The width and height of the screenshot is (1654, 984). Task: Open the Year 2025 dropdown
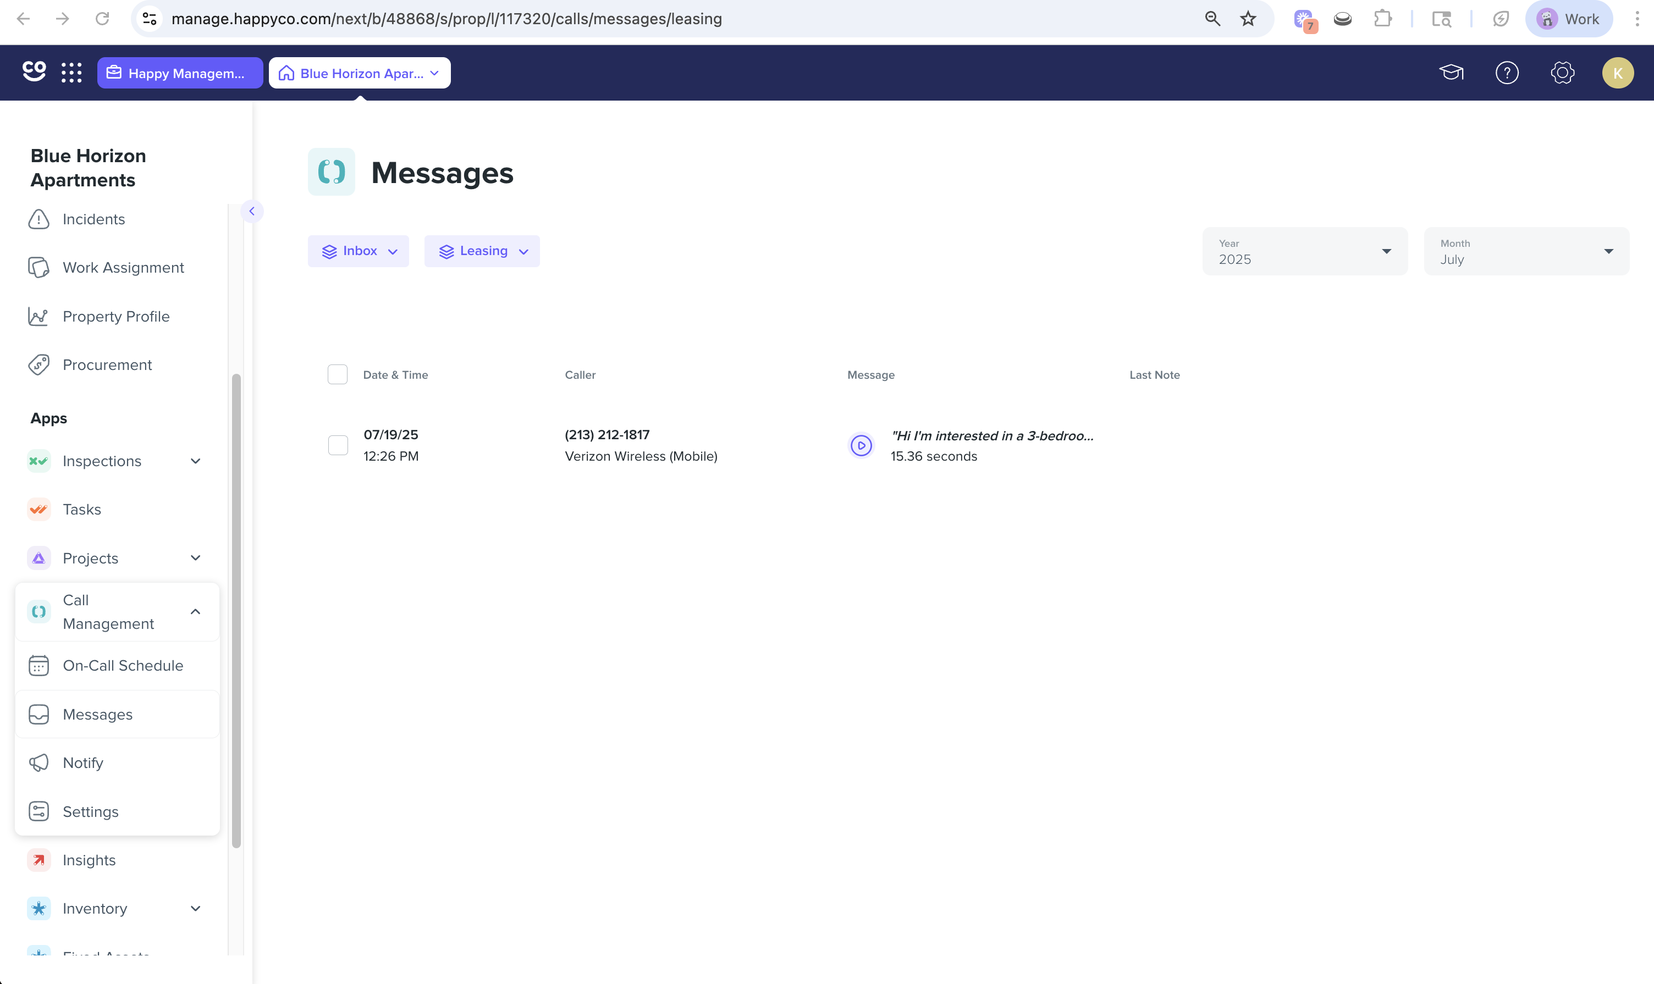point(1305,251)
